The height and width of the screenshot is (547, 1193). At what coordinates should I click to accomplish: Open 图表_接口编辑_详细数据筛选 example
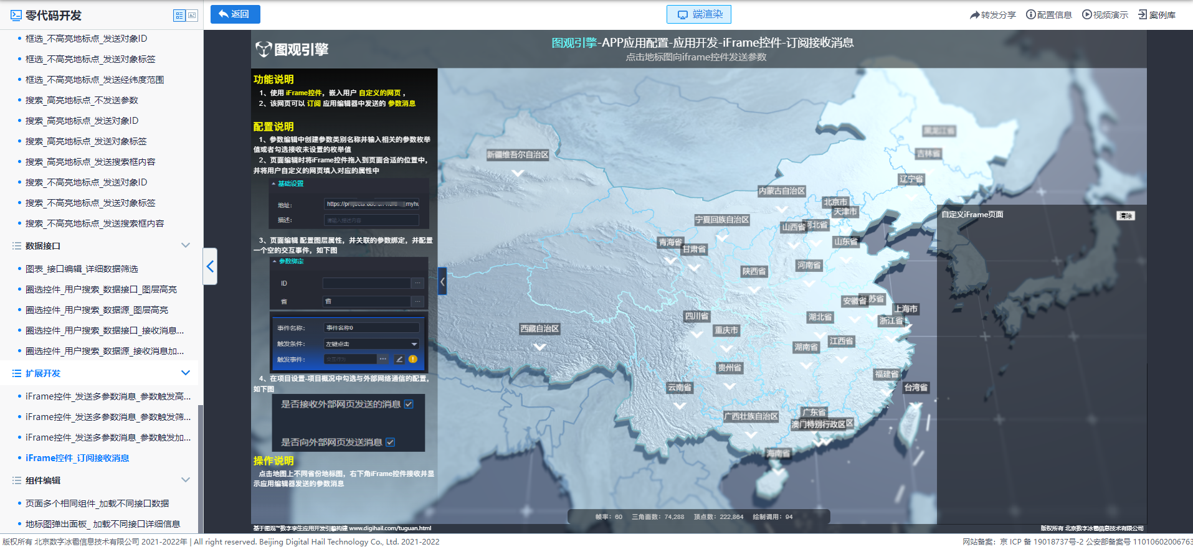click(x=82, y=269)
